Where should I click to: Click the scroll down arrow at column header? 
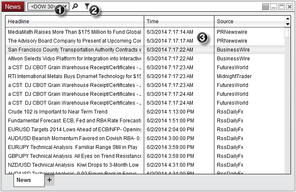click(288, 24)
